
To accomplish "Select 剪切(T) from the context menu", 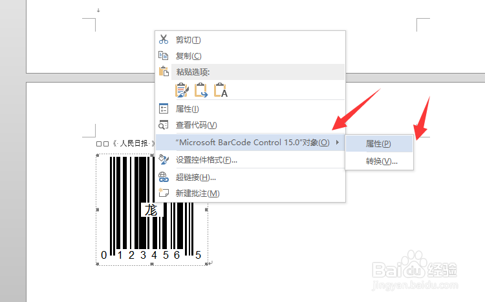I will pos(250,40).
